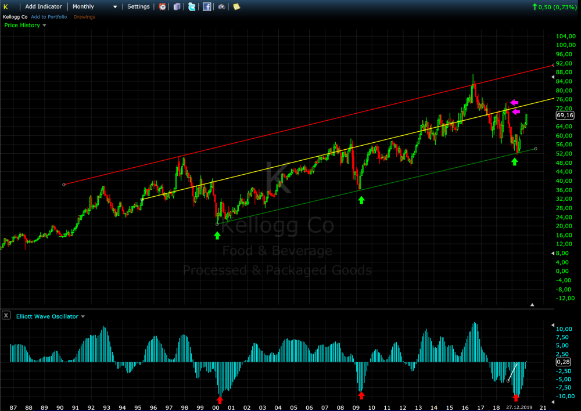
Task: Share chart via Twitter icon
Action: (192, 7)
